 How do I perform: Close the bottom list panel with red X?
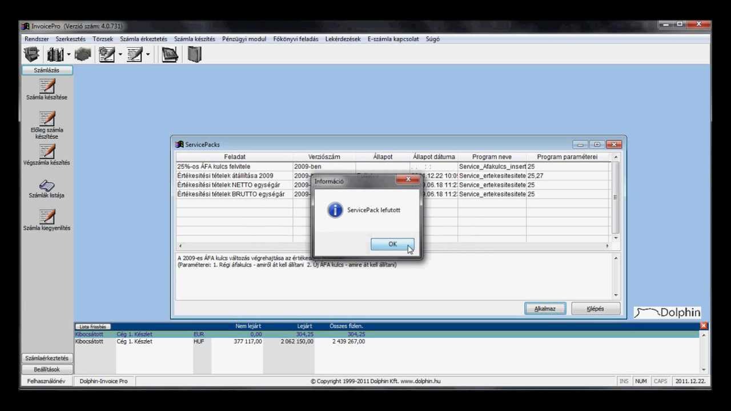[x=704, y=326]
